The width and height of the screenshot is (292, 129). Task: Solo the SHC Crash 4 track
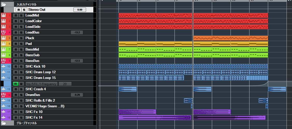tap(21, 89)
